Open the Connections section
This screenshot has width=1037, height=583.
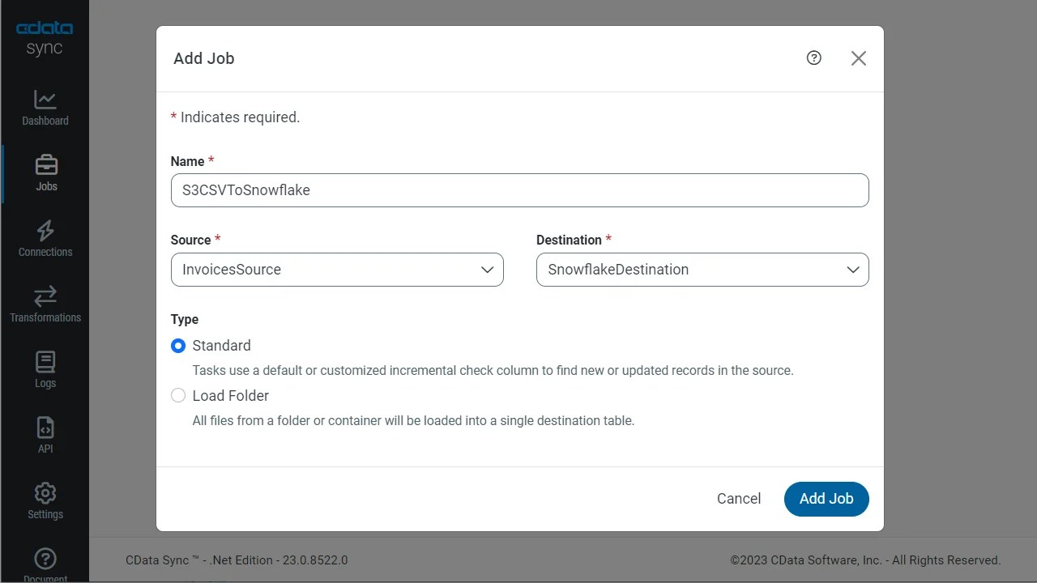pos(45,237)
